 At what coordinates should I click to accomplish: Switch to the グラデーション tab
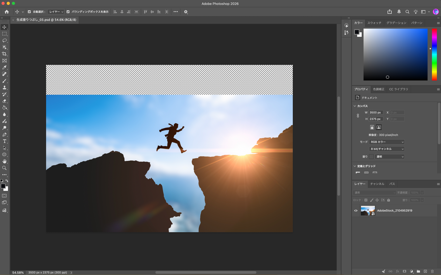(396, 23)
